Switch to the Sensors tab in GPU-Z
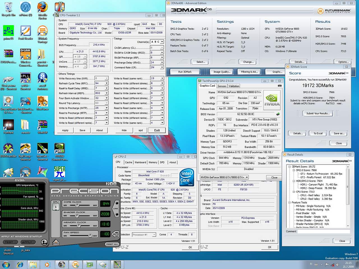This screenshot has height=269, width=359. point(222,86)
